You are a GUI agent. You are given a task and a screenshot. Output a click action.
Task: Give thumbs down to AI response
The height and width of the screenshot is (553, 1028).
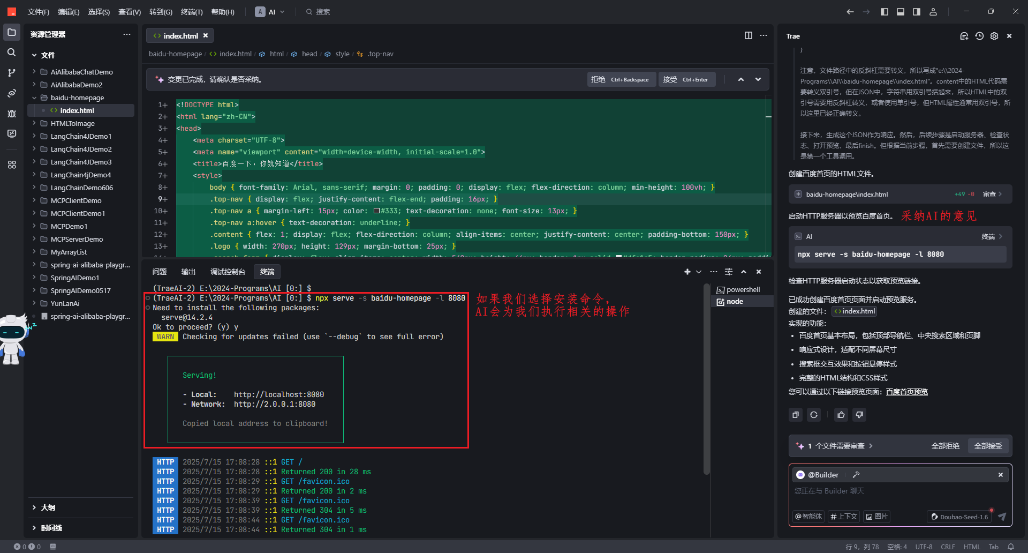pyautogui.click(x=859, y=415)
